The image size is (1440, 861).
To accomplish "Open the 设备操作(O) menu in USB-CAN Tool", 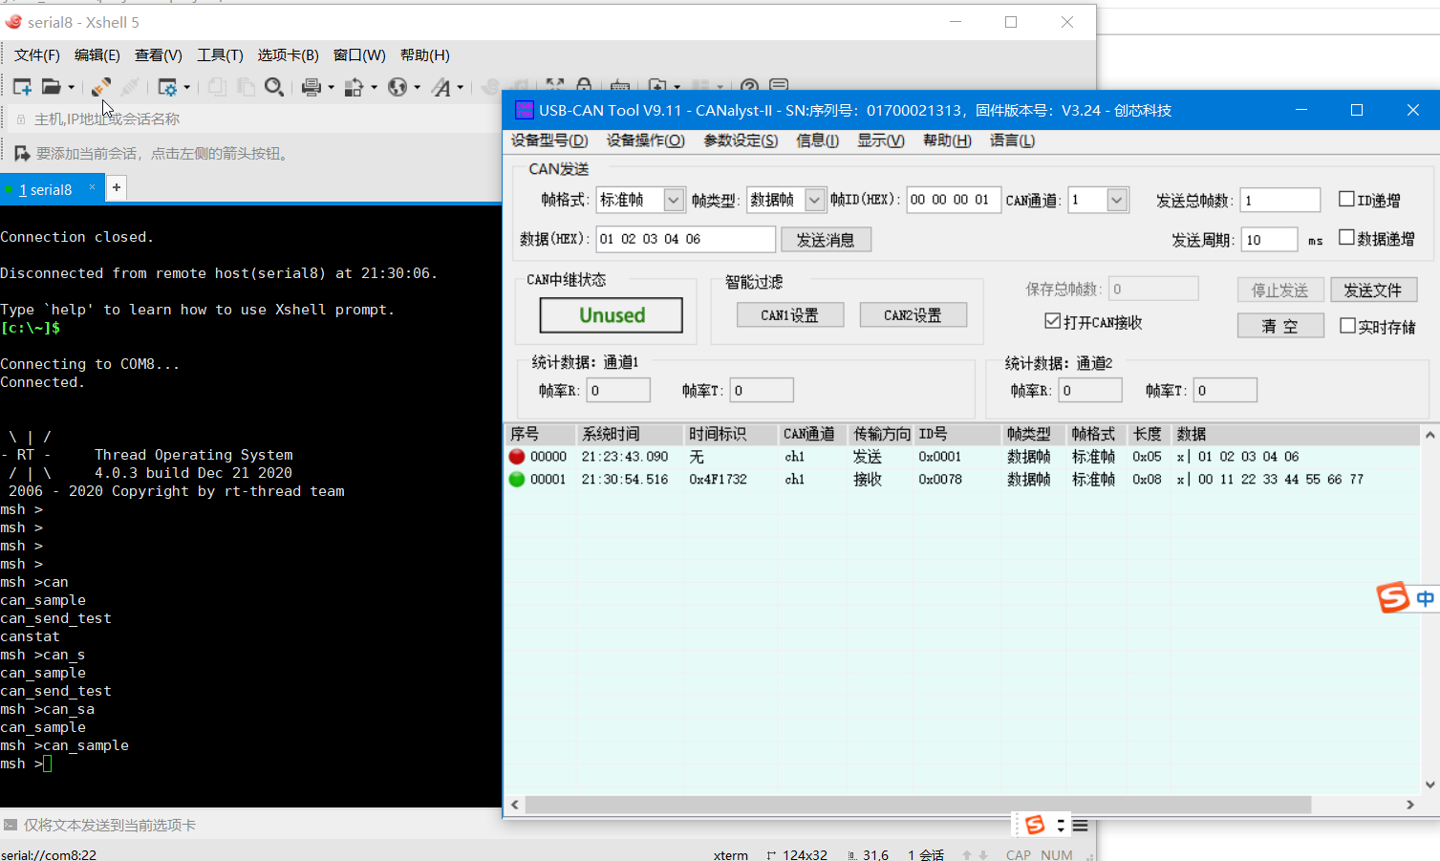I will click(x=646, y=140).
